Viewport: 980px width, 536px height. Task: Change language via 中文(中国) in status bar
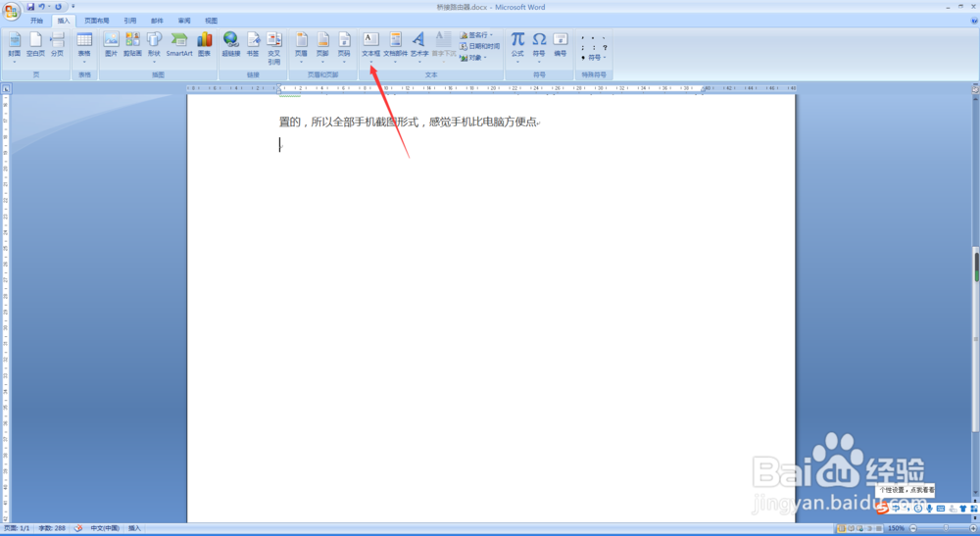(105, 528)
